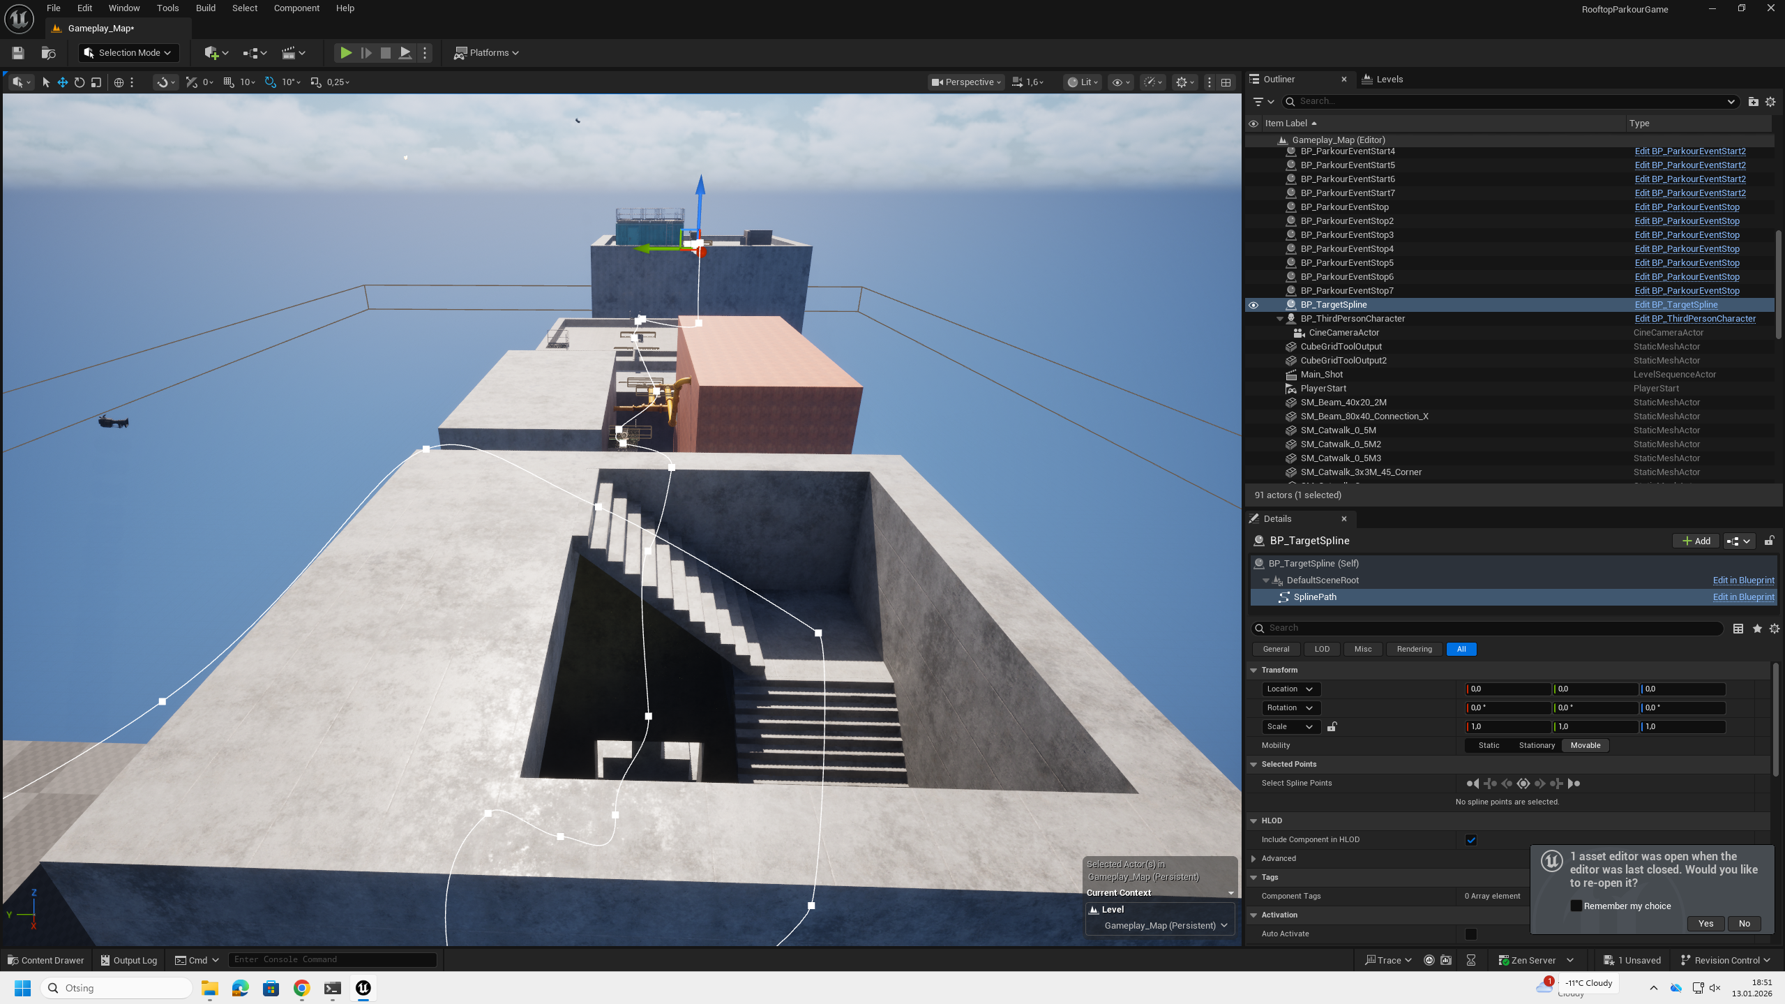Image resolution: width=1785 pixels, height=1004 pixels.
Task: Check Remember my choice option
Action: pos(1576,906)
